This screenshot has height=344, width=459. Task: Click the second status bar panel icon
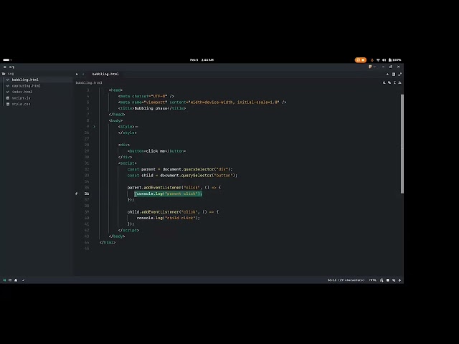(x=10, y=280)
